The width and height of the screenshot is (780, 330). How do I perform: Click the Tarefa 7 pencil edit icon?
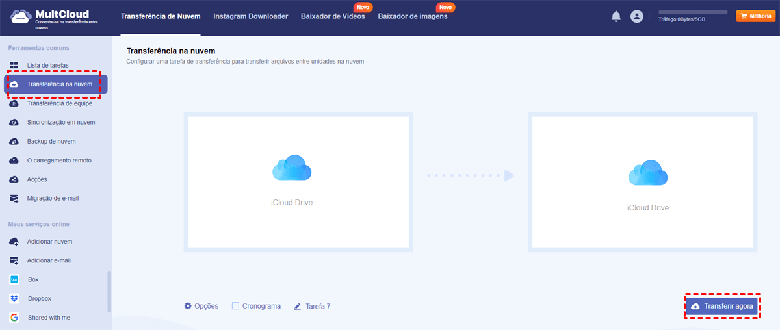point(298,306)
